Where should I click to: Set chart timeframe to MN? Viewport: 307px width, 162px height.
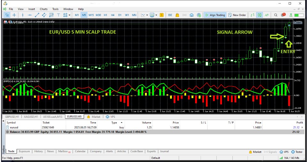coord(134,15)
